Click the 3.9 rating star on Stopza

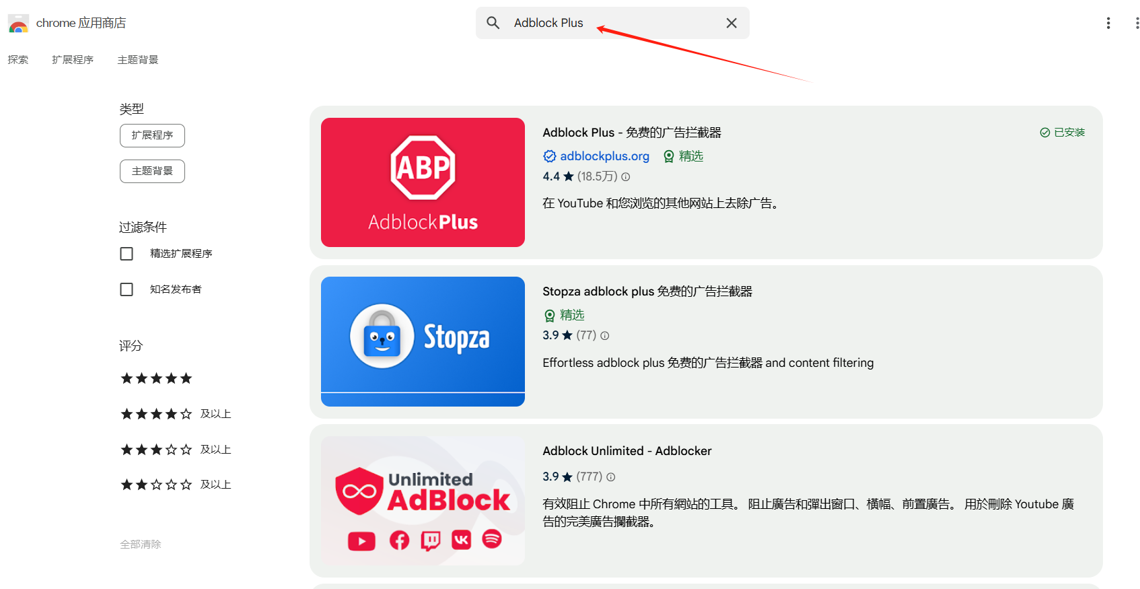point(567,335)
